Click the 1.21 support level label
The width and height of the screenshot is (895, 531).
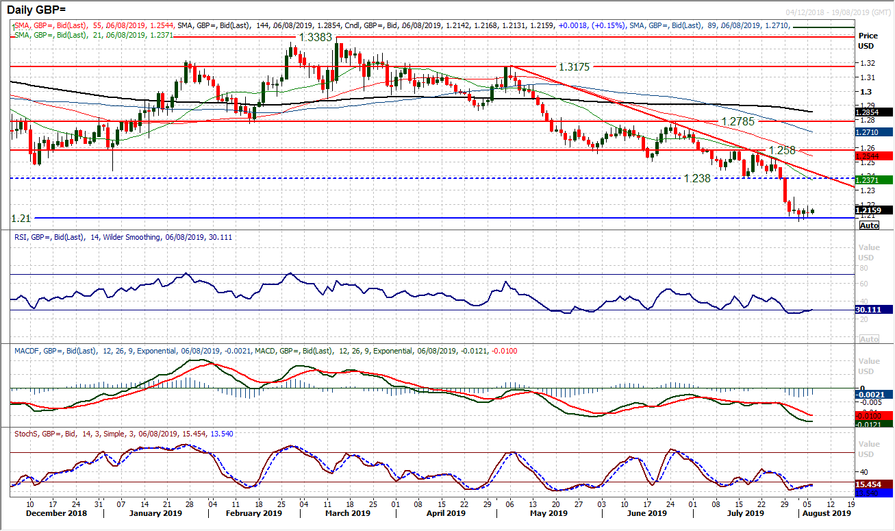point(21,218)
